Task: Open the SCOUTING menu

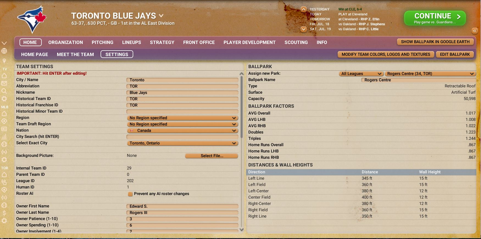Action: (296, 42)
